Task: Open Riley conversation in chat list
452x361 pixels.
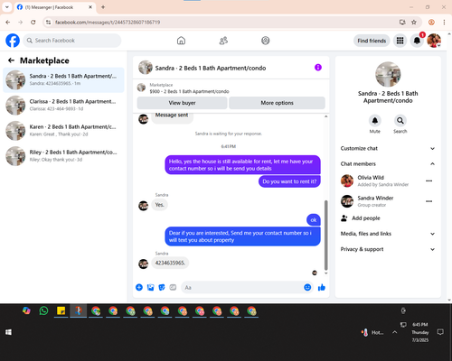Action: pyautogui.click(x=63, y=156)
